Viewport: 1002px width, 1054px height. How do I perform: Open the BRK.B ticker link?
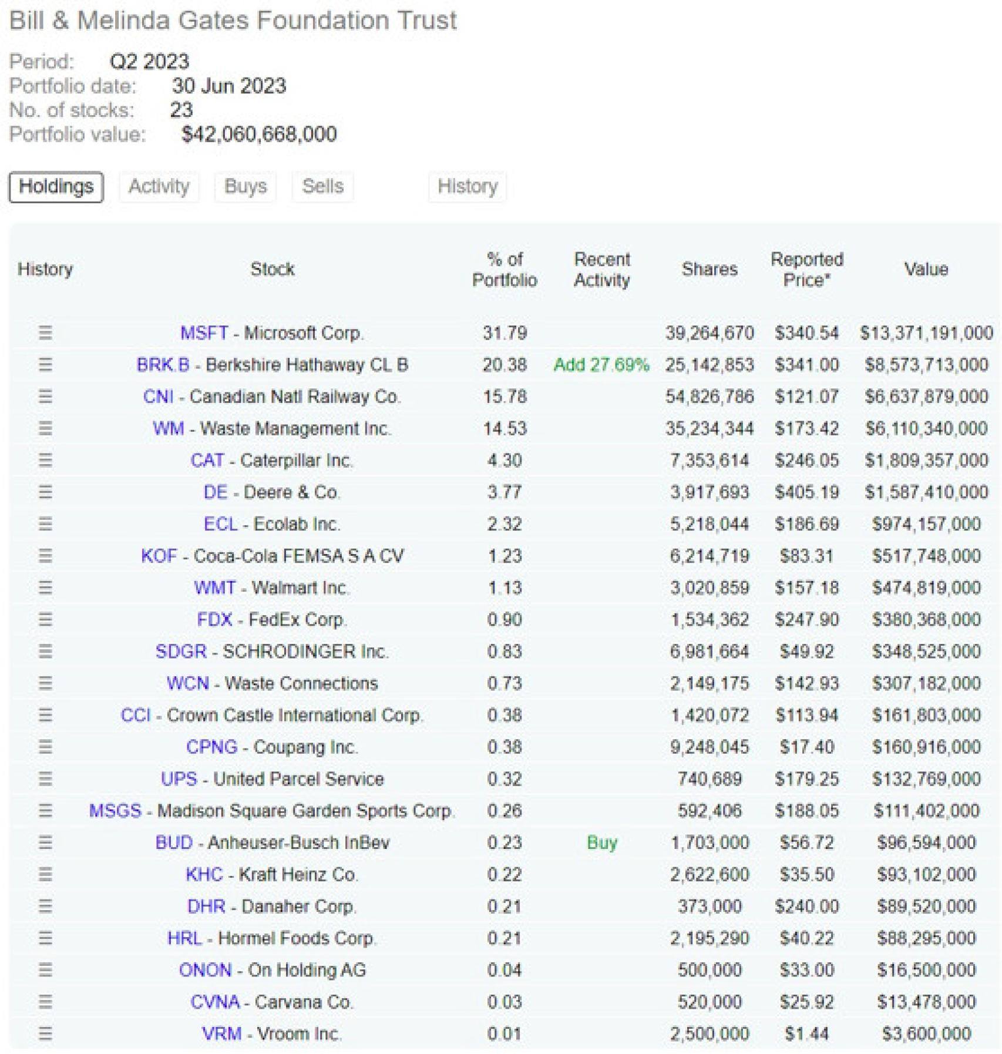pos(163,364)
